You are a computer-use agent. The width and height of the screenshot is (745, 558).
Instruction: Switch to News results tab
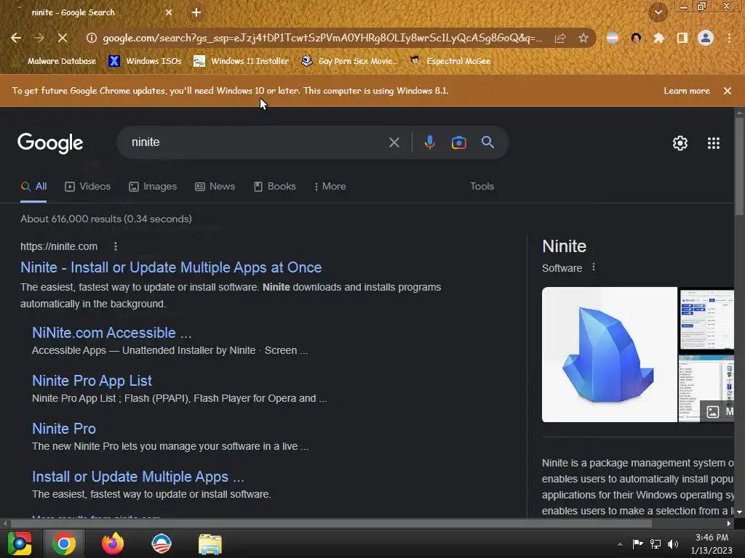click(215, 187)
